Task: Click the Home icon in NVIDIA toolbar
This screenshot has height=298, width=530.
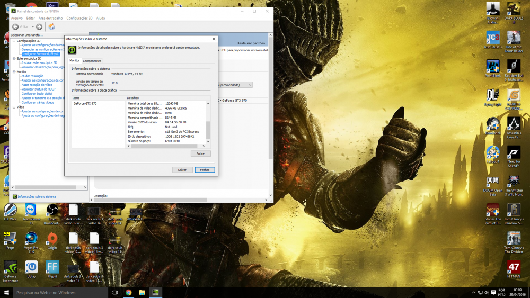Action: 51,26
